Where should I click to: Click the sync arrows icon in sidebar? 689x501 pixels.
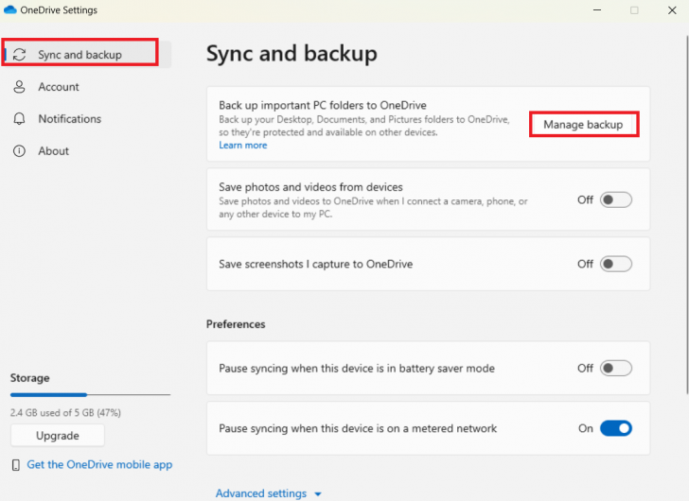point(19,55)
